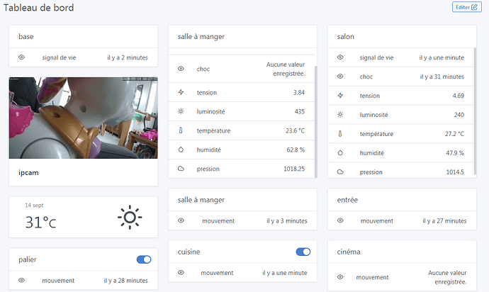Click the cloud icon for salon pression
This screenshot has width=489, height=292.
tap(340, 172)
